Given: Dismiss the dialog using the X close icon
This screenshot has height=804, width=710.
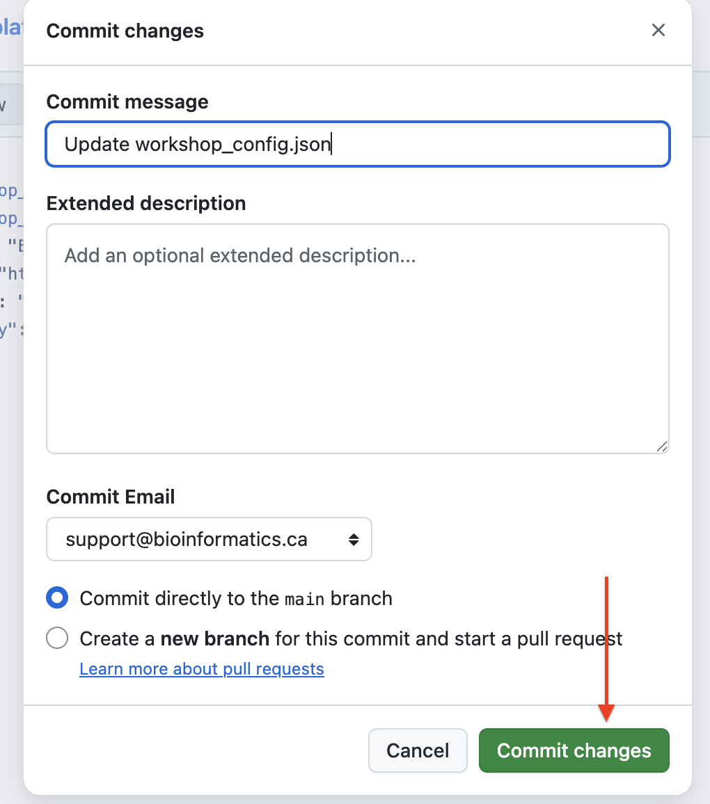Looking at the screenshot, I should pyautogui.click(x=658, y=30).
